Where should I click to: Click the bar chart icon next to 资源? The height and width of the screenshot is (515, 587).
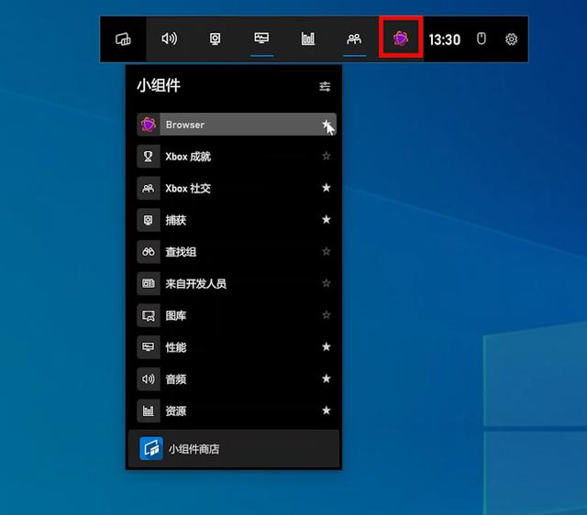point(149,411)
